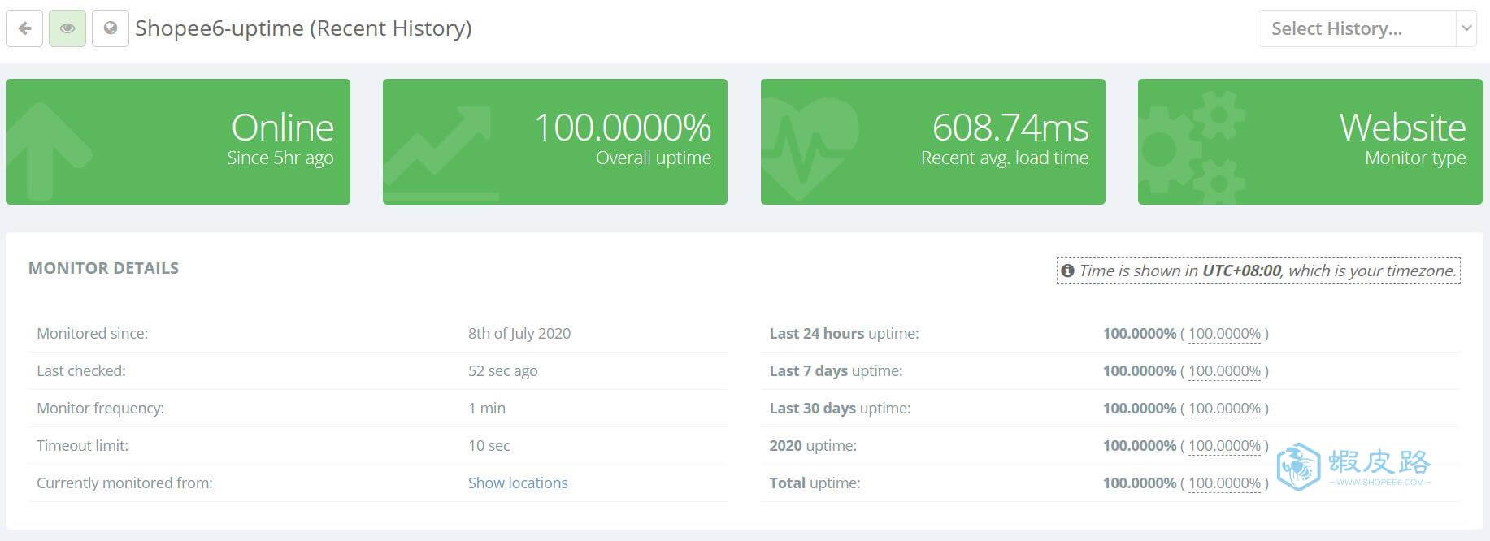Click the Select History dropdown arrow

point(1466,28)
